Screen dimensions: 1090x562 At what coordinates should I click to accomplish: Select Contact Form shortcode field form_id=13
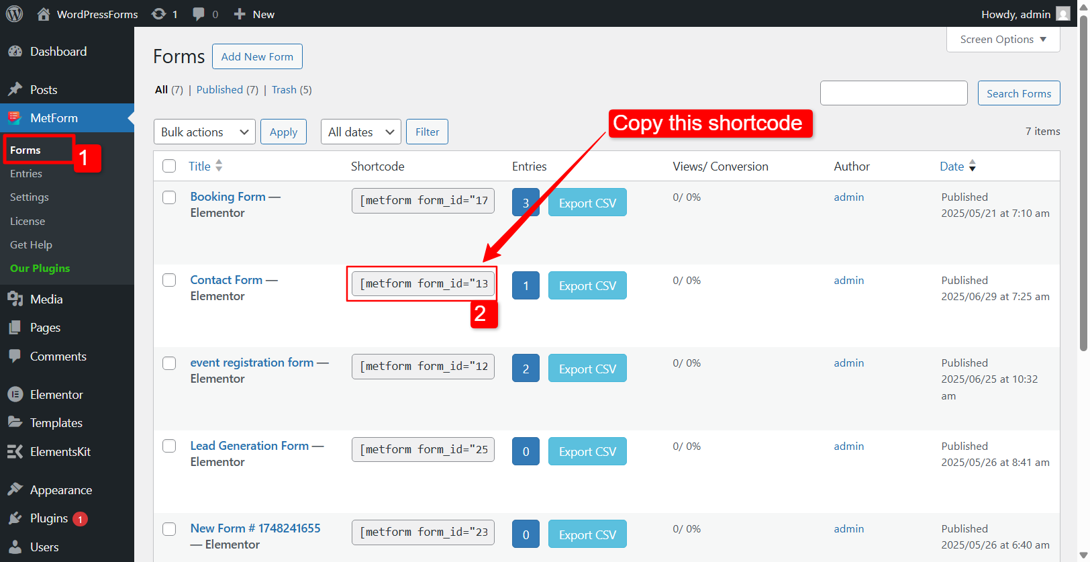tap(423, 283)
